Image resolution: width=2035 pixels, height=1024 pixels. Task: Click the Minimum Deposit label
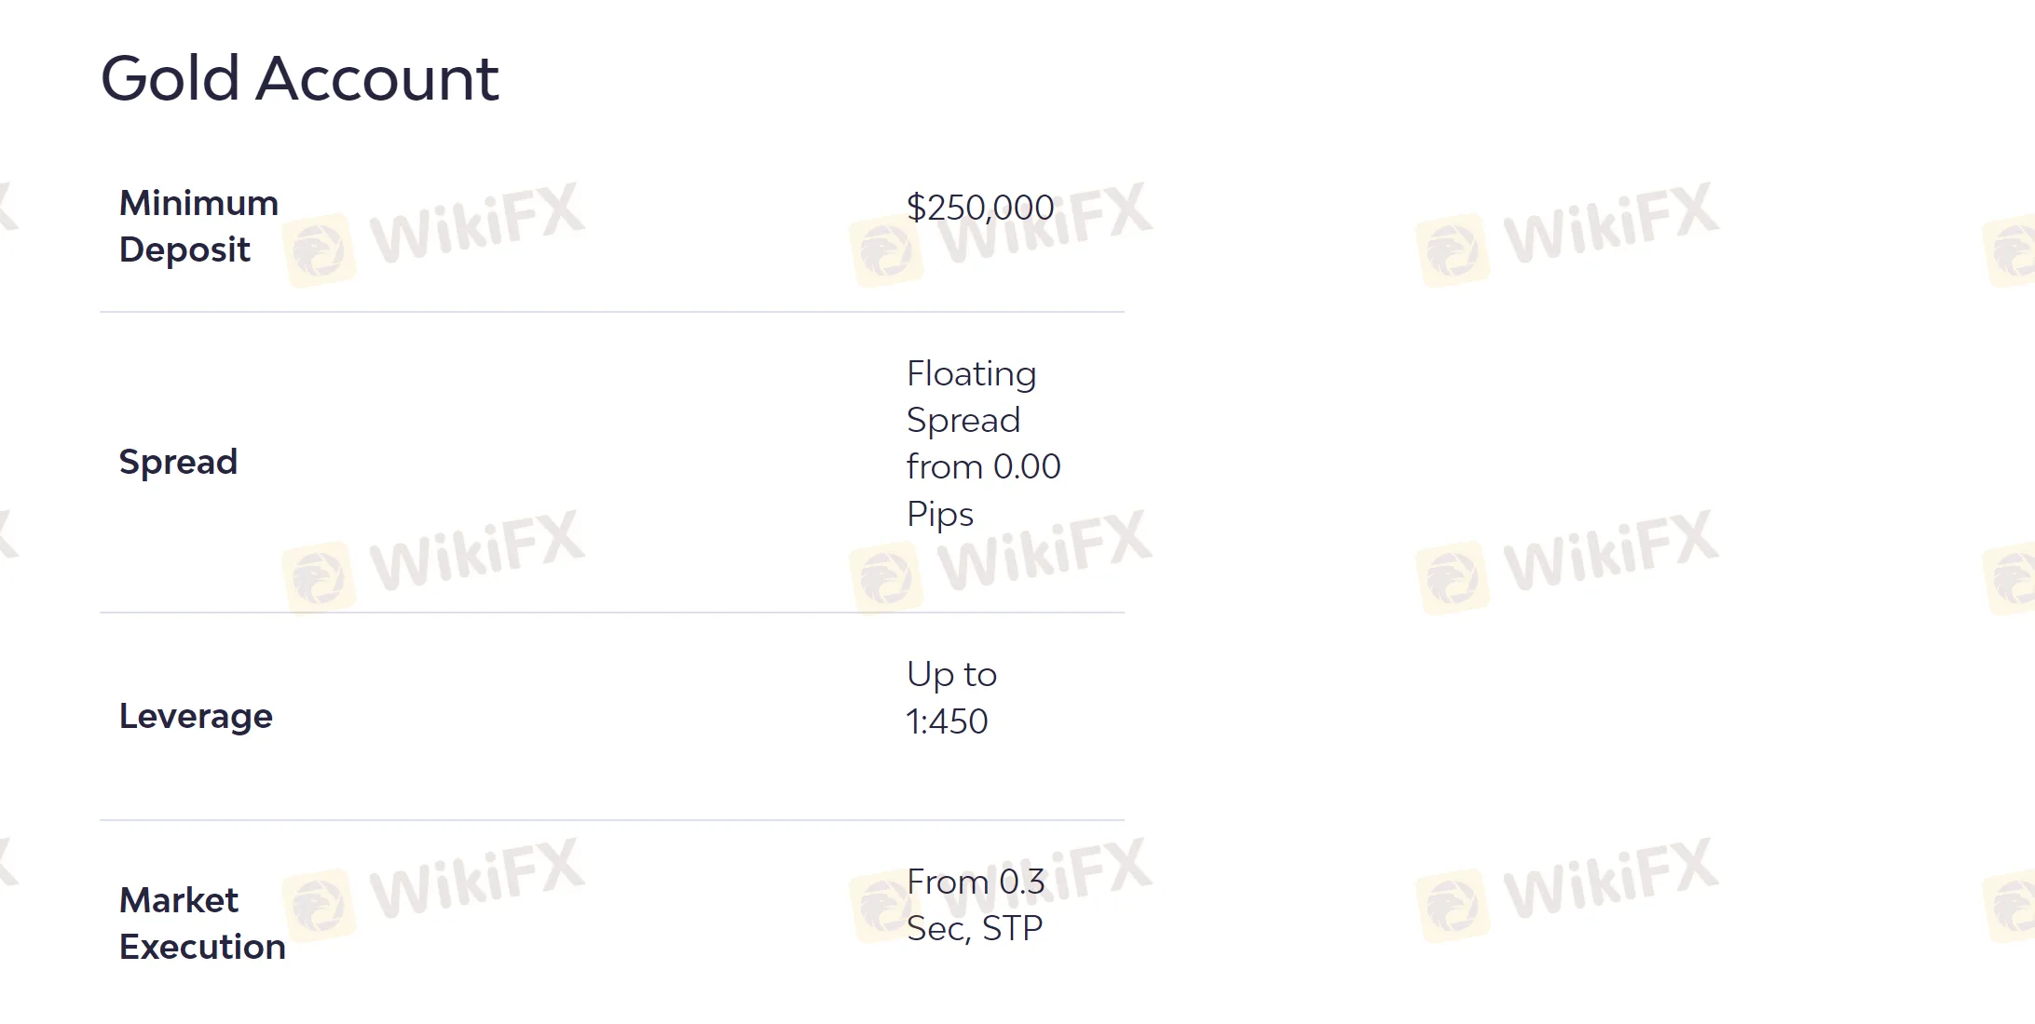pos(198,226)
